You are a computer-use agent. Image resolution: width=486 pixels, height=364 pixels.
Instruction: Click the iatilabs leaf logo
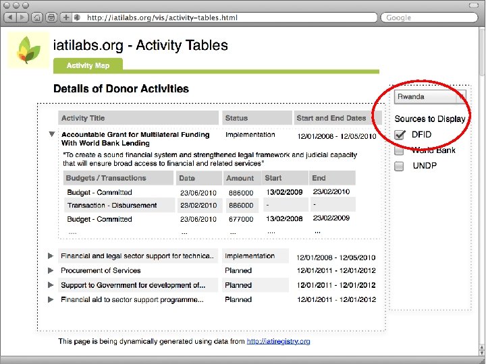click(x=28, y=50)
